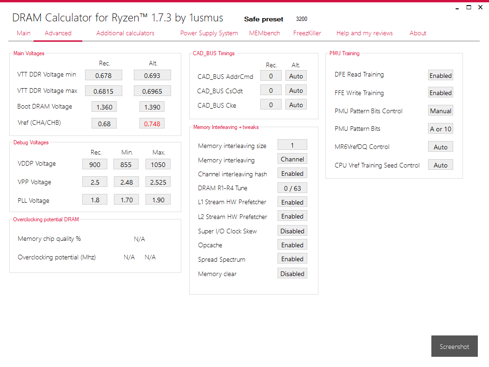Click the Super I/O Clock Skew Disabled field
489x367 pixels.
tap(292, 231)
